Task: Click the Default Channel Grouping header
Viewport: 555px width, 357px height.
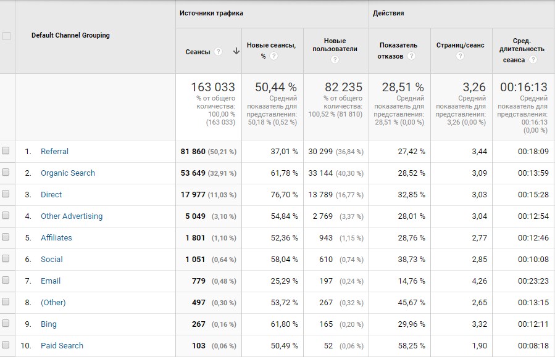Action: tap(70, 35)
